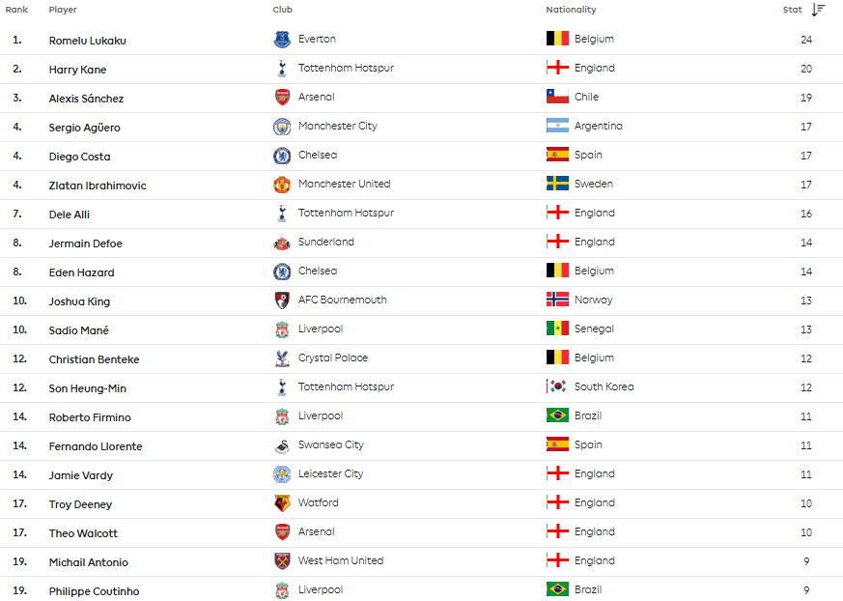Click the Nationality column header

click(x=571, y=10)
